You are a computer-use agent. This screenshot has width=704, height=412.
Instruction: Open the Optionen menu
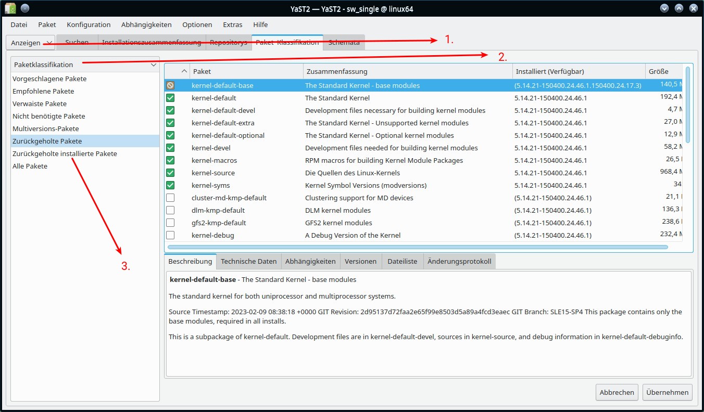[197, 24]
